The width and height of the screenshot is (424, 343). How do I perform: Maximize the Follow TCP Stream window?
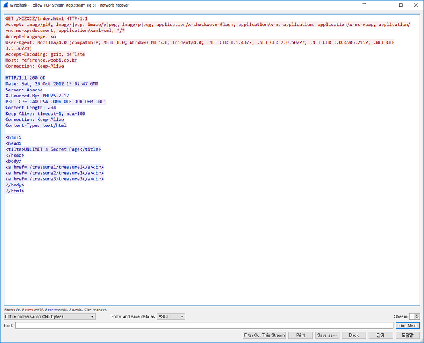tap(401, 5)
